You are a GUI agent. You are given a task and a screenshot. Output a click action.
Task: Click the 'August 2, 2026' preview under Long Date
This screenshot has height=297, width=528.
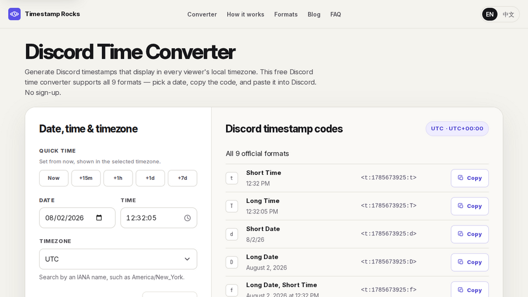pyautogui.click(x=266, y=268)
